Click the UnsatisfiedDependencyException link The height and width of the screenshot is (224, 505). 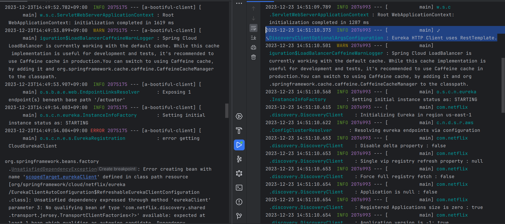54,169
